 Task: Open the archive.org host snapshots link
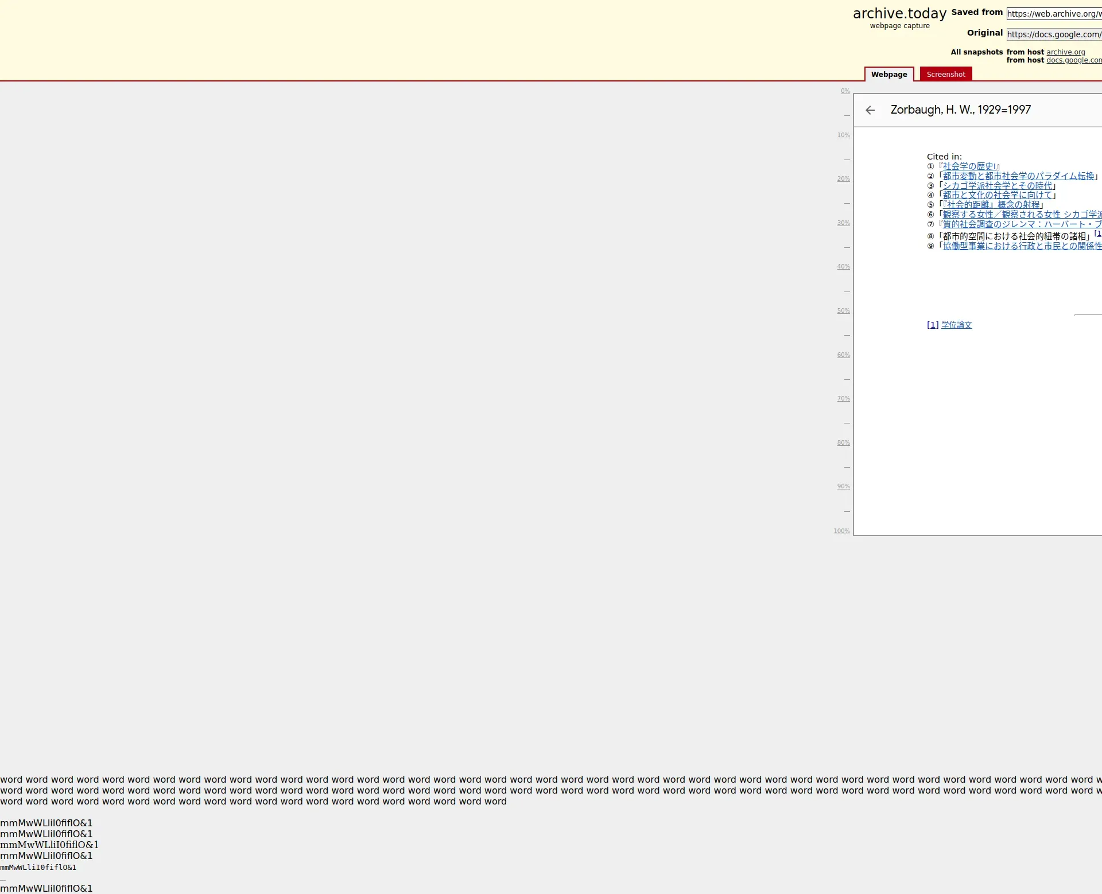[x=1065, y=52]
